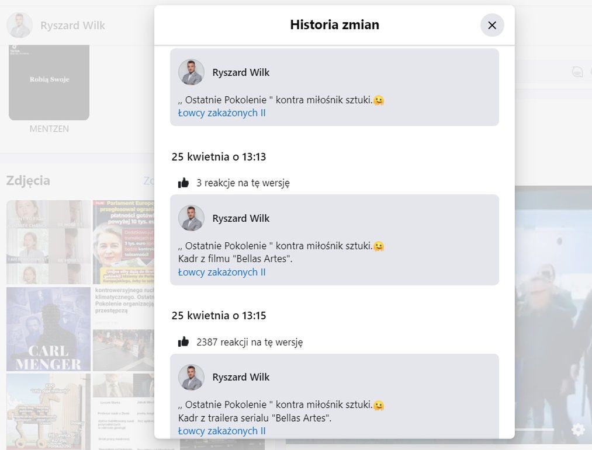The image size is (592, 450).
Task: Open the Parlament Europejski photo thumbnail
Action: [123, 242]
